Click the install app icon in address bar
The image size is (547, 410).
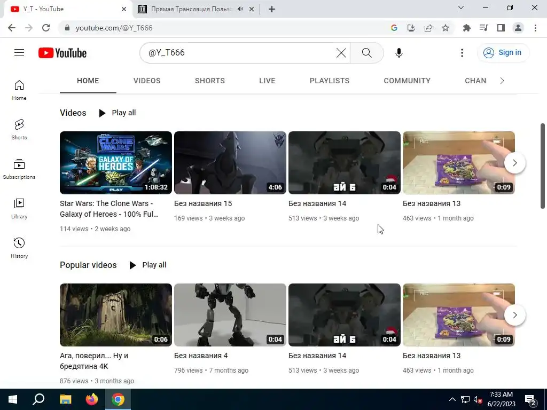point(411,28)
